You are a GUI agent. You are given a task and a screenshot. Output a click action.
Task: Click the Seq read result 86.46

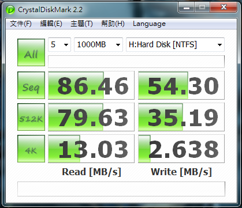click(91, 85)
